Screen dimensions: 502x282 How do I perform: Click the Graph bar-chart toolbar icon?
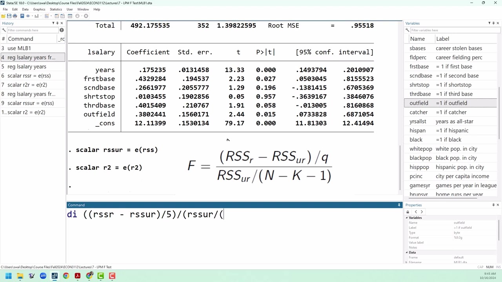click(x=36, y=16)
